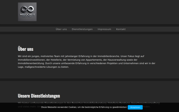
Task: Click the paragraph starting 'Wir sind ein junges'
Action: (x=87, y=62)
